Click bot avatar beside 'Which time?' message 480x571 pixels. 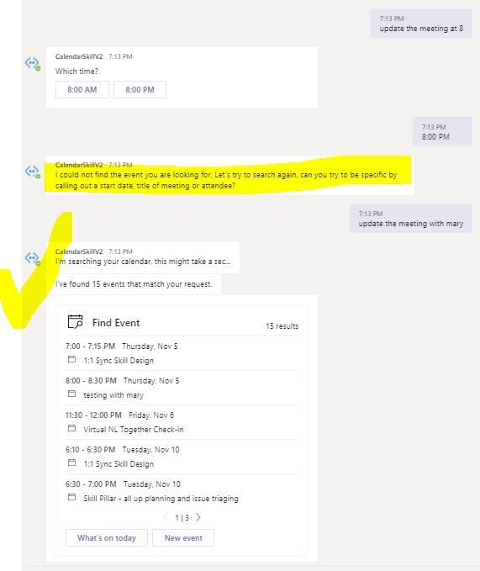[33, 63]
